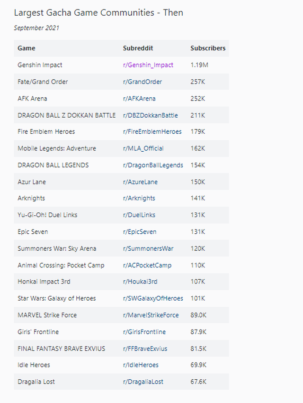Open the r/GrandOrder subreddit link
Viewport: 303px width, 403px height.
[142, 82]
